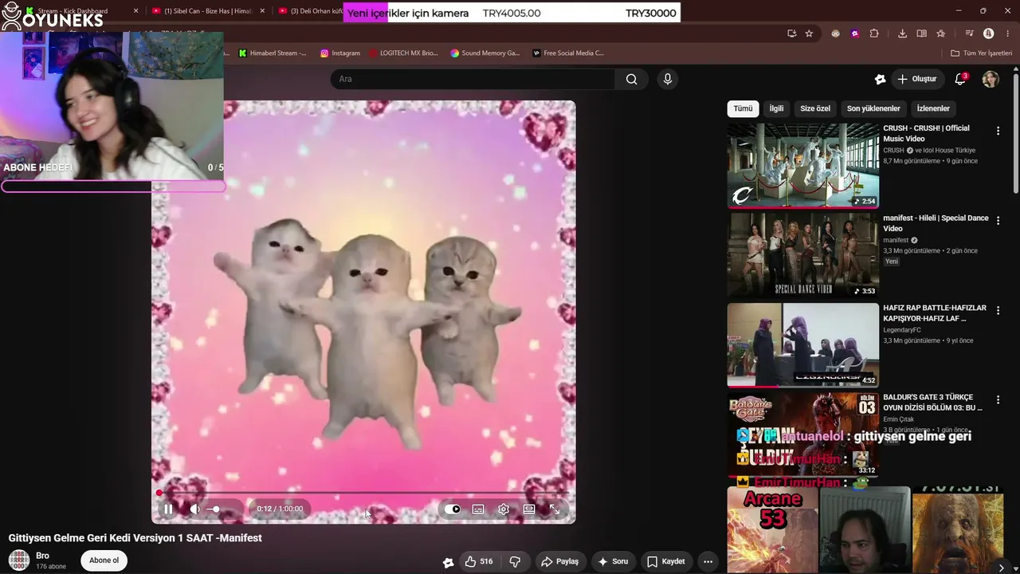Image resolution: width=1020 pixels, height=574 pixels.
Task: Click the search magnifier button
Action: [x=632, y=79]
